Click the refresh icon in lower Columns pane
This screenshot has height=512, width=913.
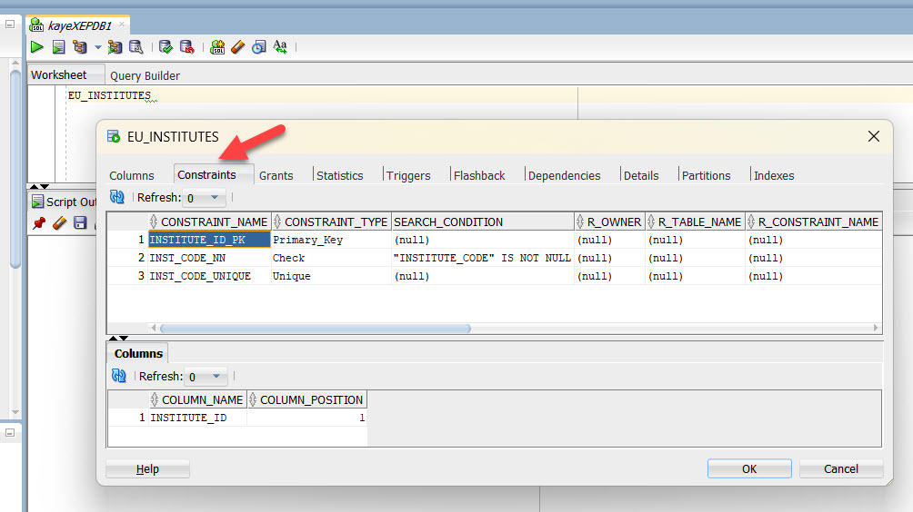119,376
